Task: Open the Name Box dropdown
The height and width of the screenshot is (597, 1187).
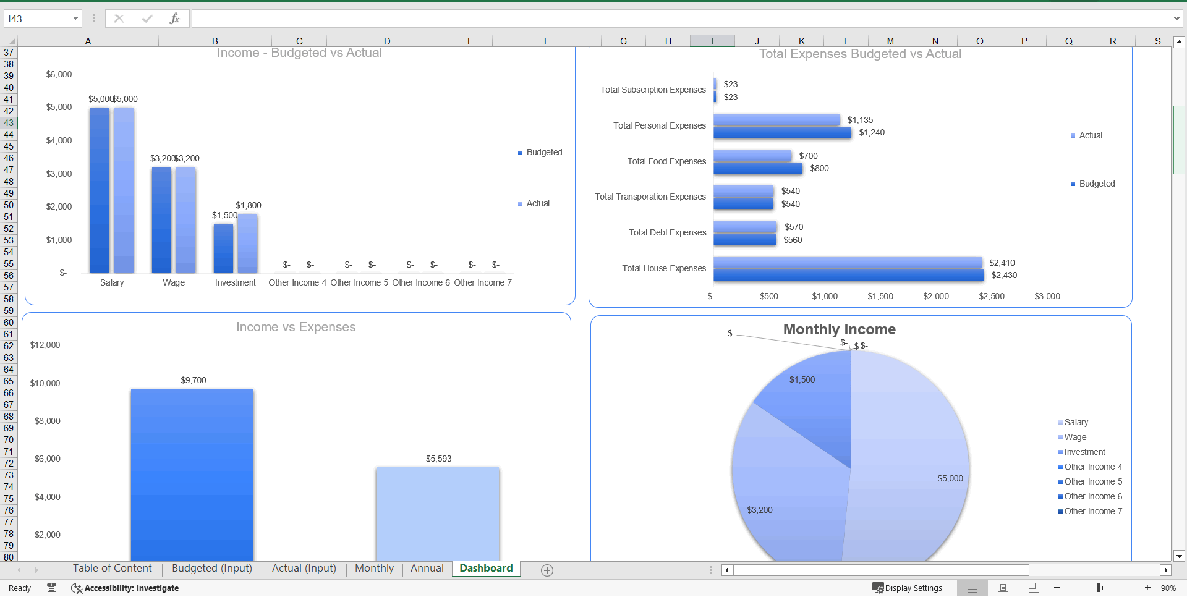Action: click(75, 19)
